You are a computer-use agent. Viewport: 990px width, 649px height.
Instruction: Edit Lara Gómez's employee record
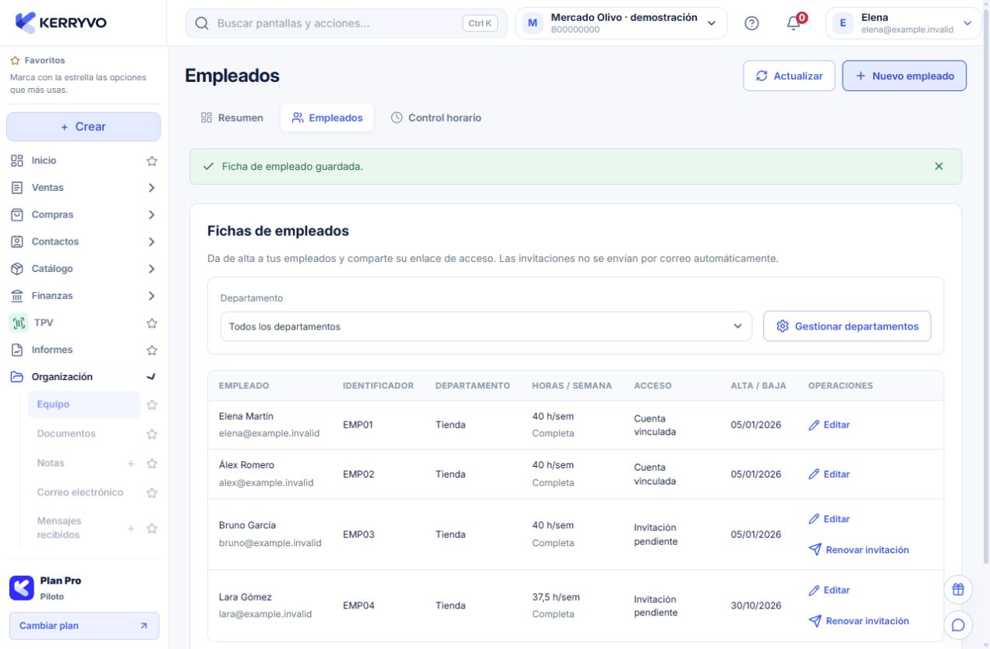click(829, 590)
